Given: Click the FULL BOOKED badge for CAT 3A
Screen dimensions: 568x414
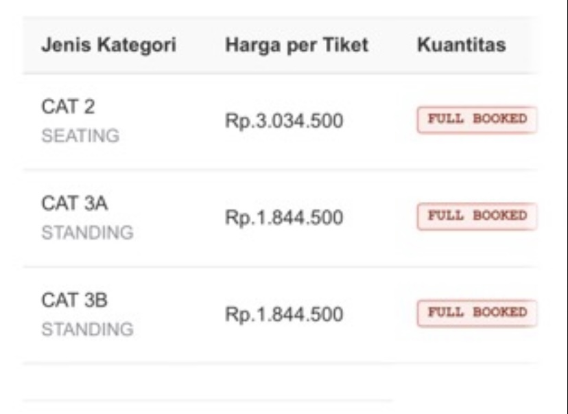Looking at the screenshot, I should pos(476,216).
